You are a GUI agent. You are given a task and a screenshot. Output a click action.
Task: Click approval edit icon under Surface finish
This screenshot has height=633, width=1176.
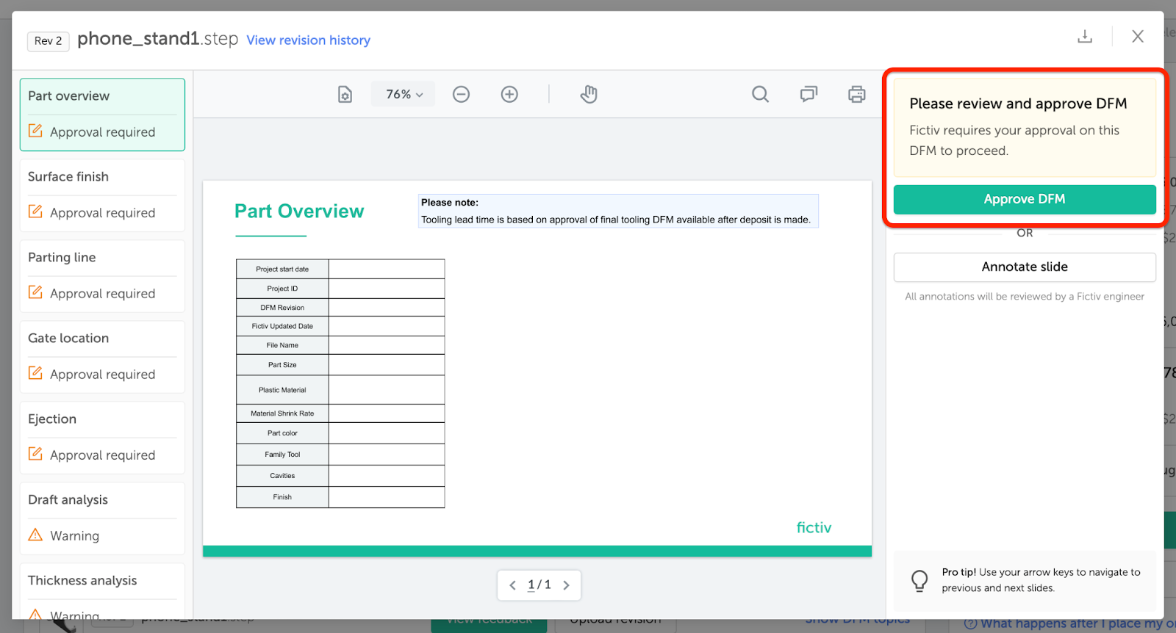point(35,211)
